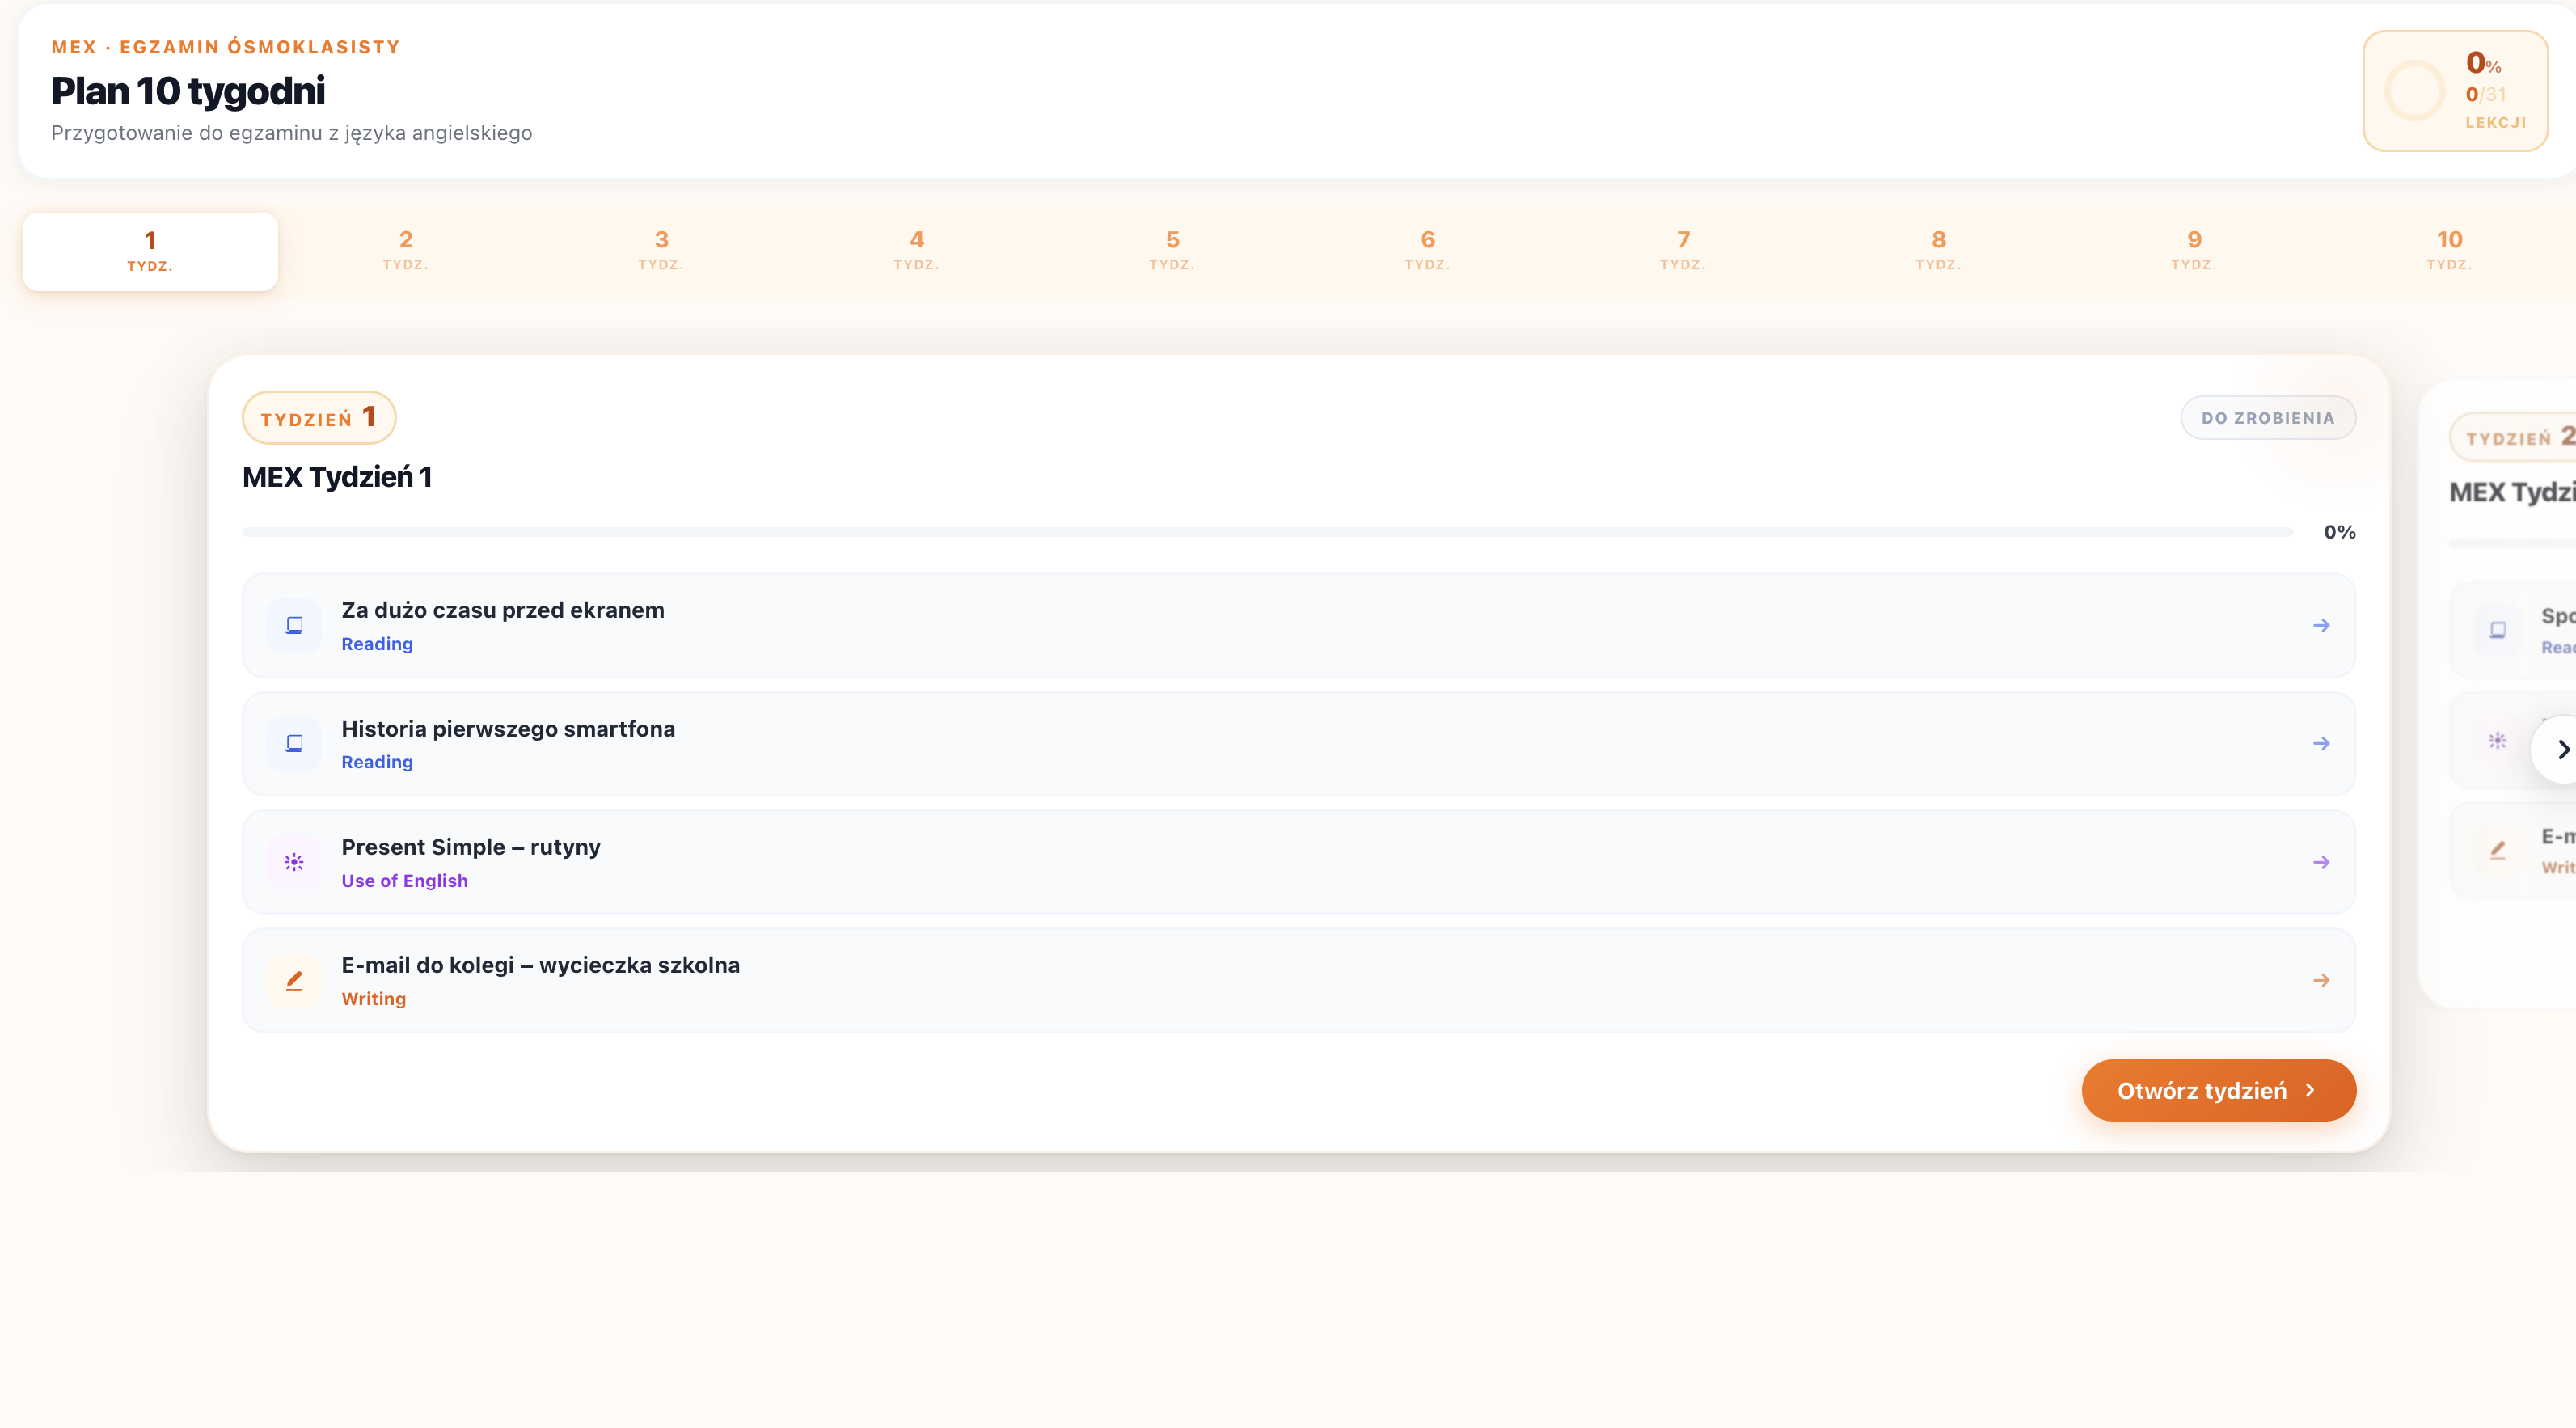Image resolution: width=2576 pixels, height=1428 pixels.
Task: Click the sparkle icon in the Tydzień 2 card
Action: (x=2497, y=740)
